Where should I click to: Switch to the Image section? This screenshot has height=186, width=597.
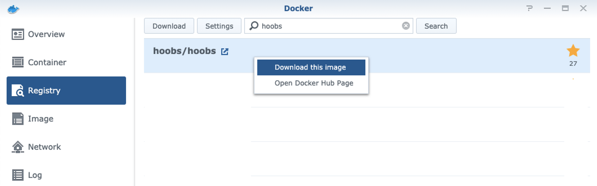(66, 119)
